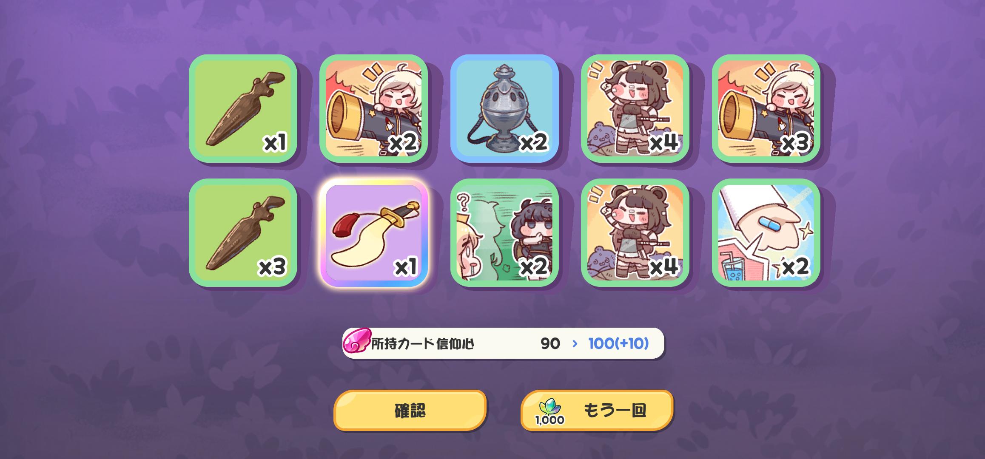Open the silver incense burner card

tap(504, 109)
